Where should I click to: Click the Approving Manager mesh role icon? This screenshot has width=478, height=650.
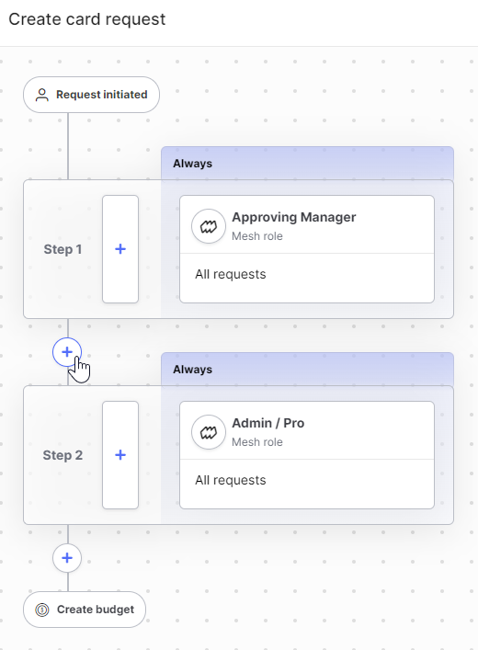[x=209, y=226]
